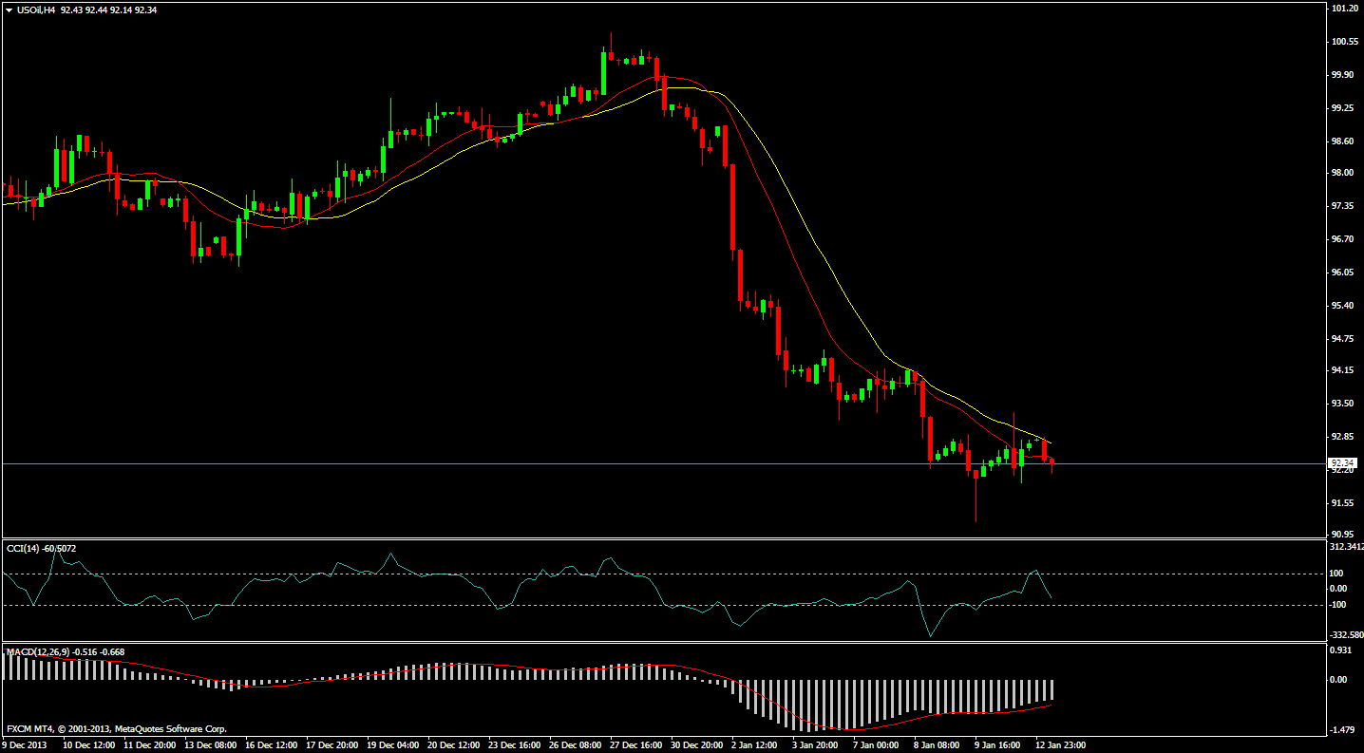
Task: Click the 95.40 price axis label
Action: click(x=1343, y=305)
